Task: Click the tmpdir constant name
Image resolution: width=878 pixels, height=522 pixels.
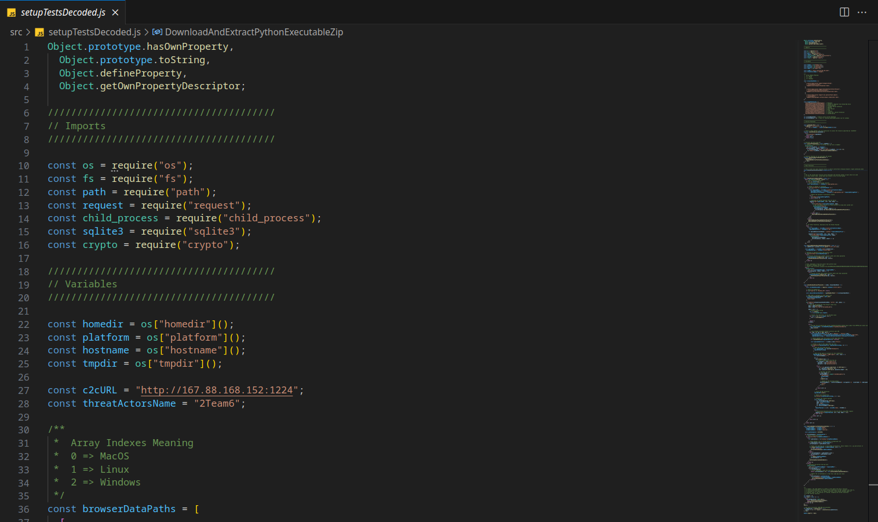Action: [100, 364]
